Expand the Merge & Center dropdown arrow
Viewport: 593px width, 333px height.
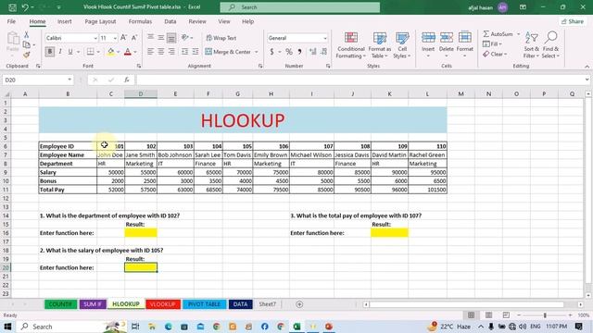click(x=257, y=52)
